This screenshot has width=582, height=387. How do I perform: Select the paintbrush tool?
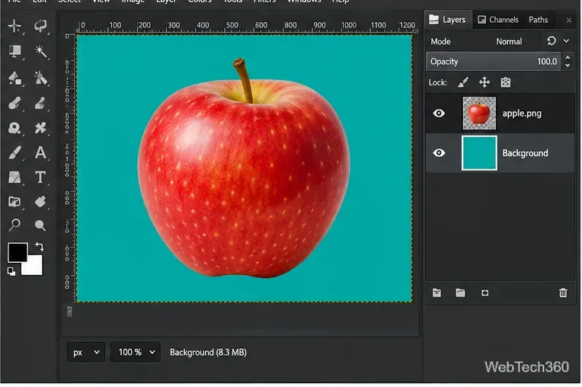(14, 152)
